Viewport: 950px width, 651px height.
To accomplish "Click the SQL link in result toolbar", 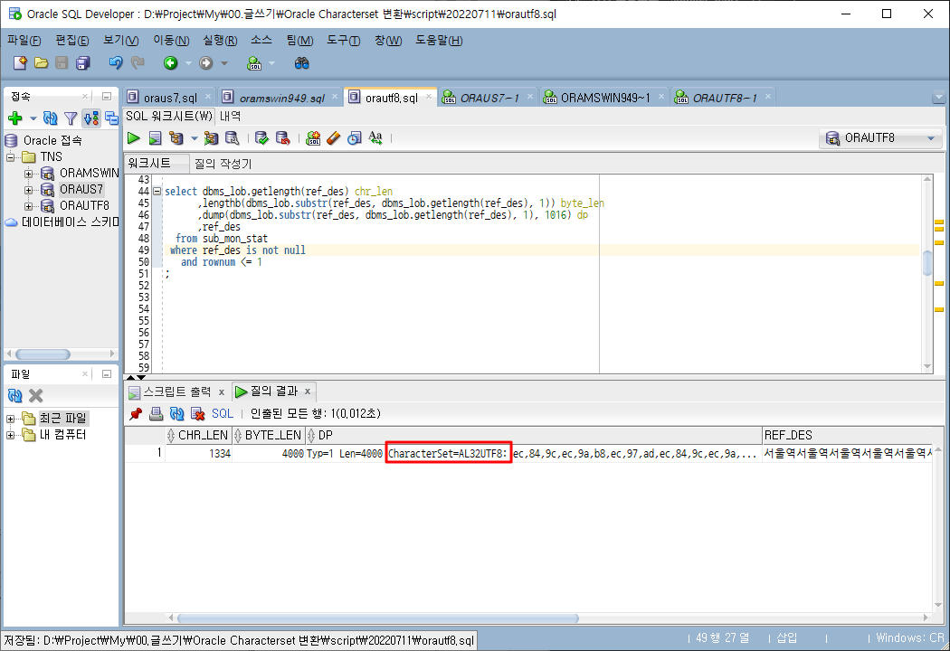I will [x=223, y=413].
